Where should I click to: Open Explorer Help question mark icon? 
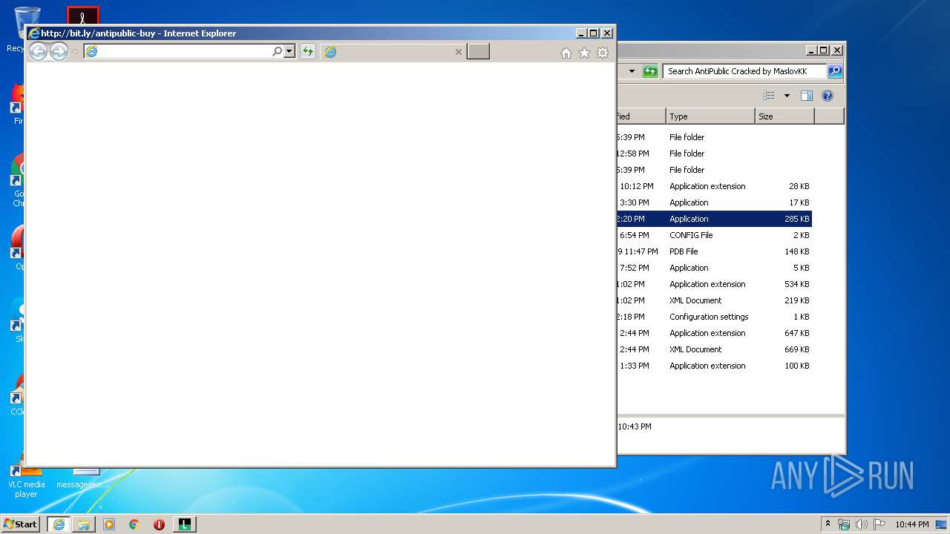click(x=828, y=96)
